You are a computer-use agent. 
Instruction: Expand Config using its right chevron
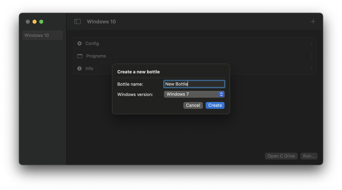(x=312, y=44)
